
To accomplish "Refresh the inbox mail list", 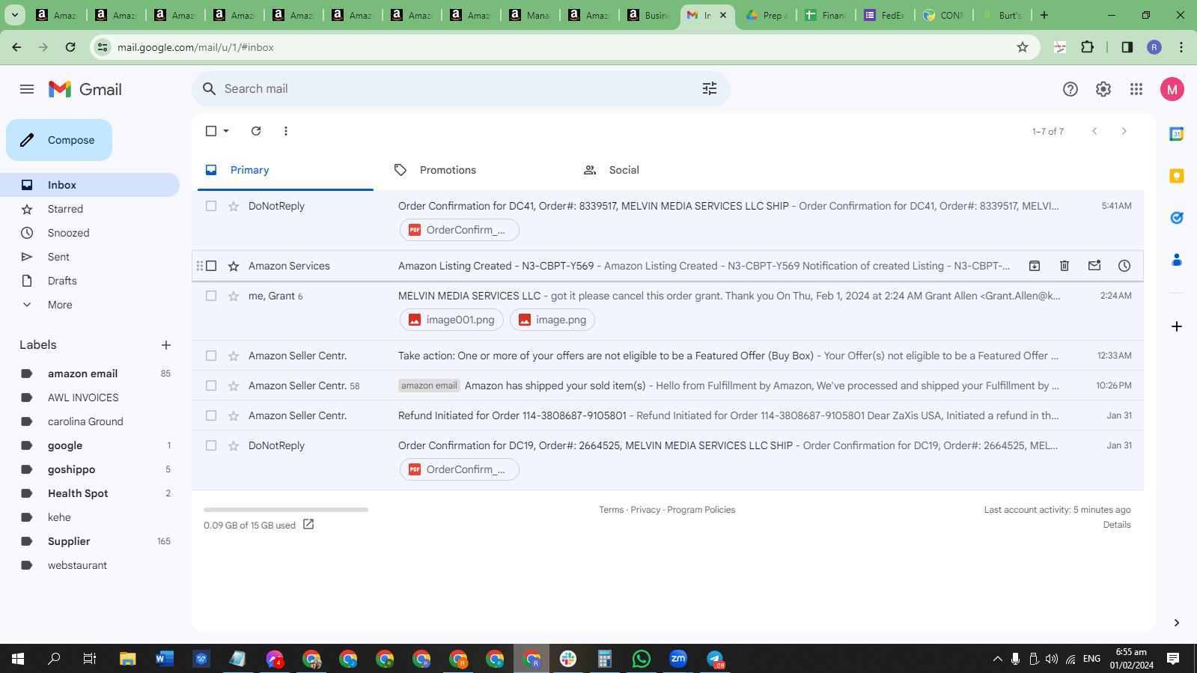I will point(256,131).
